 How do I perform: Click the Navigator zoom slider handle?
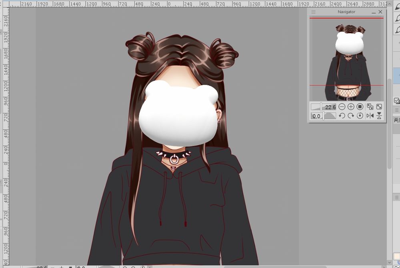[x=321, y=107]
